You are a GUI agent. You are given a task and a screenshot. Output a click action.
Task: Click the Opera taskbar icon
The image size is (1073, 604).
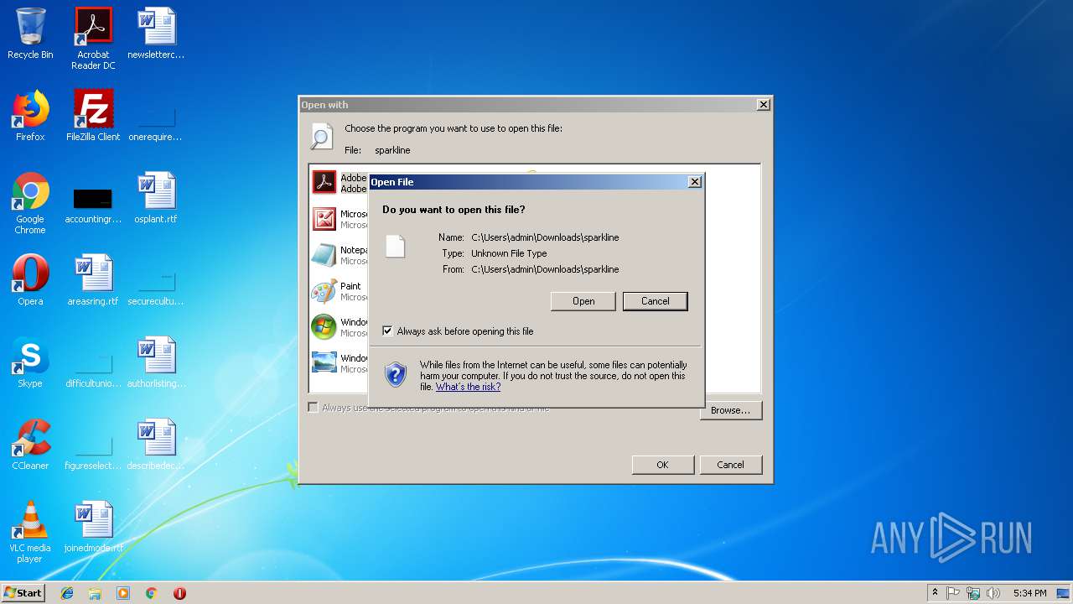179,593
